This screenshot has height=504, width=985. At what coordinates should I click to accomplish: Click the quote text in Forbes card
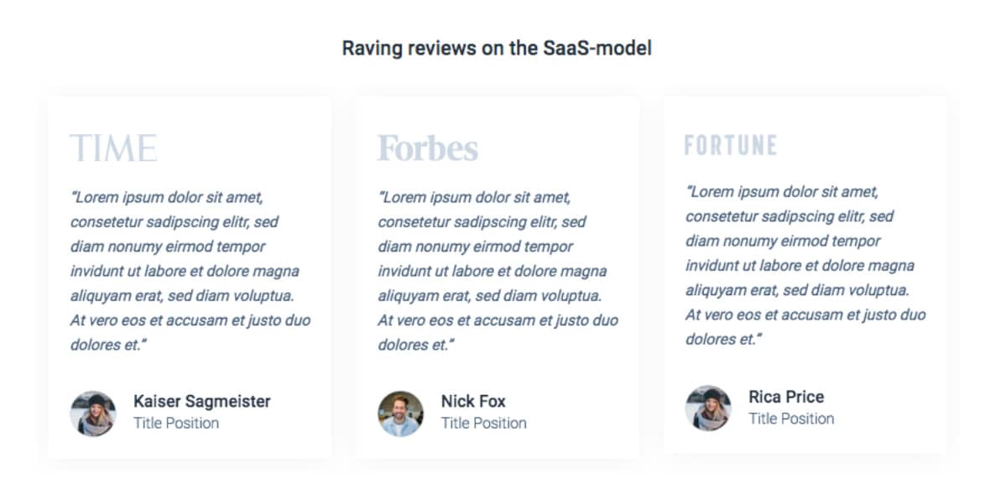498,271
